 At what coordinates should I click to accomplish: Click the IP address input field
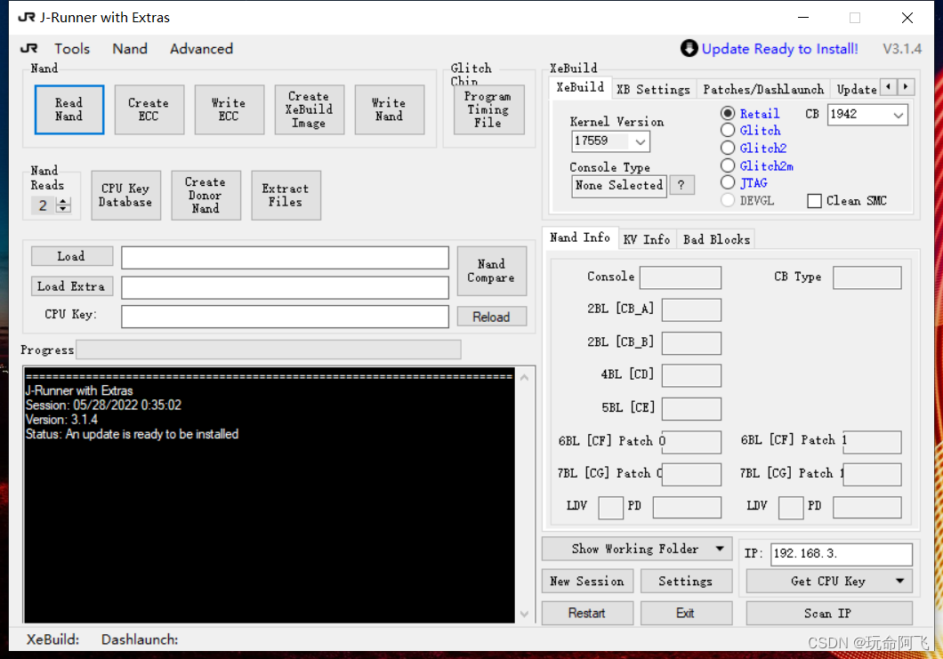coord(842,554)
